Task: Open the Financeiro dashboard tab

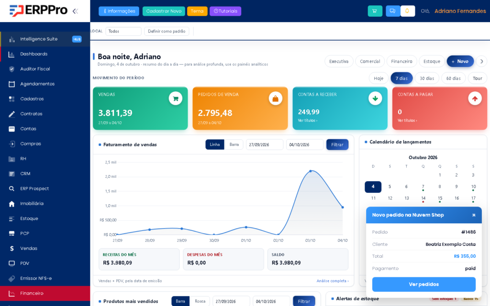Action: pyautogui.click(x=401, y=62)
